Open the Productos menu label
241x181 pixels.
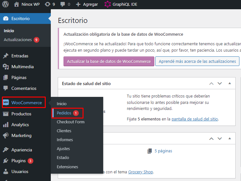coord(21,114)
